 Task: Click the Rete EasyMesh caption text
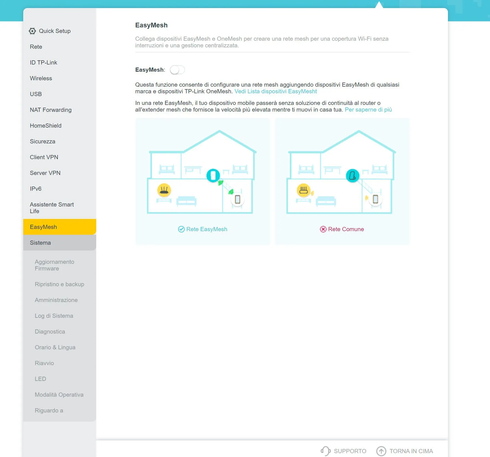[207, 229]
